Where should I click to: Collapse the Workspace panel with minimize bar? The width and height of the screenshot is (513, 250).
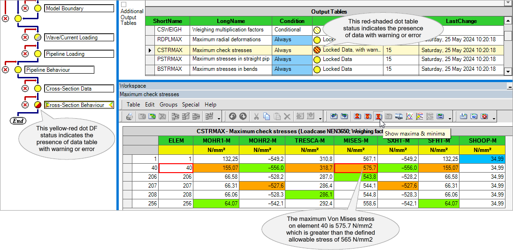pos(509,86)
